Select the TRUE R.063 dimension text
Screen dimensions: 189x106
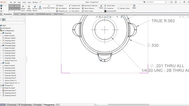point(163,21)
